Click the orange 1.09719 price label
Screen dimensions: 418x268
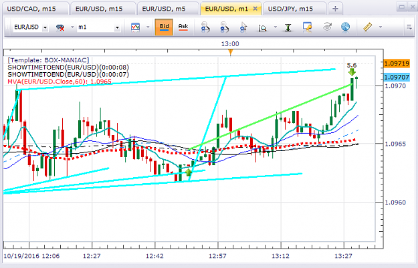tap(397, 63)
